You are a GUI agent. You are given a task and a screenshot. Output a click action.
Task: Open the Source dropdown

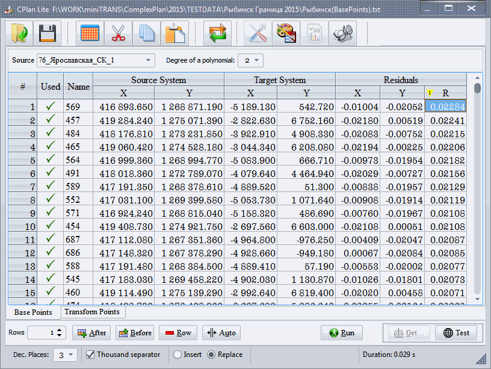pos(148,60)
